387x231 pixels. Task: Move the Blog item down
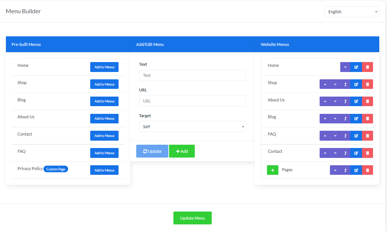(x=335, y=119)
